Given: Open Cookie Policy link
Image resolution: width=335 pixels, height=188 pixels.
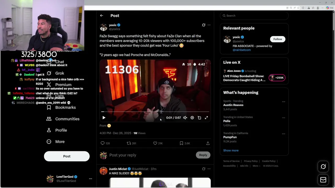Looking at the screenshot, I should click(269, 161).
